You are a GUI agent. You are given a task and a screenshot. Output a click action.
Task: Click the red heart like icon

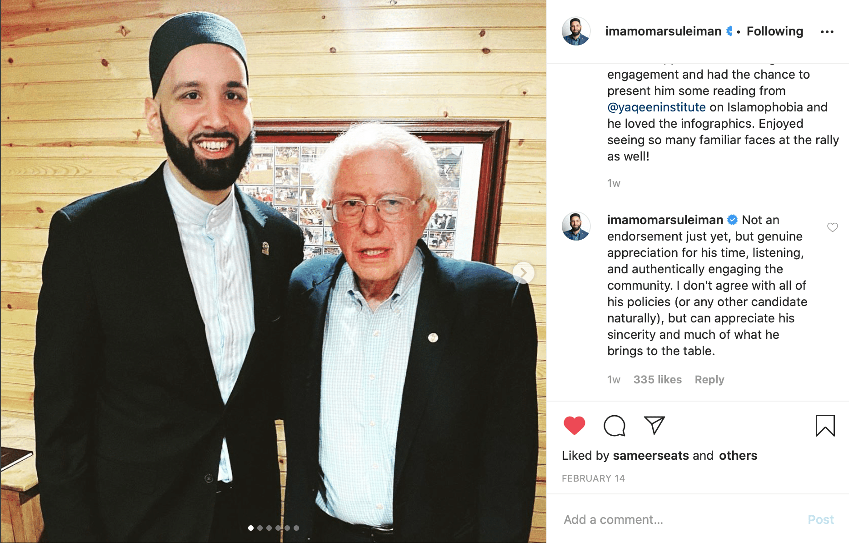[574, 426]
